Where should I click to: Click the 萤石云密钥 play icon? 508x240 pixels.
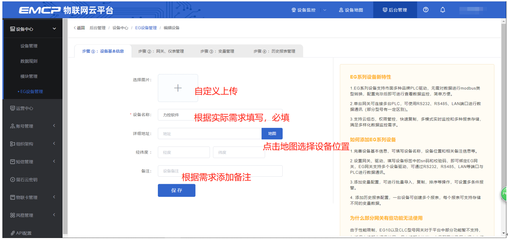12,179
